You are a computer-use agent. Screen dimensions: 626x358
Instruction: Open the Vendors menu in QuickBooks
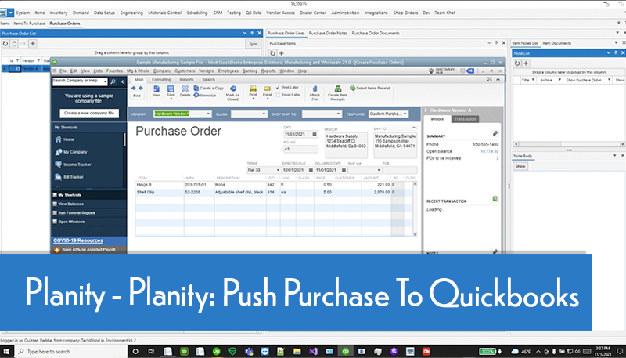coord(202,71)
